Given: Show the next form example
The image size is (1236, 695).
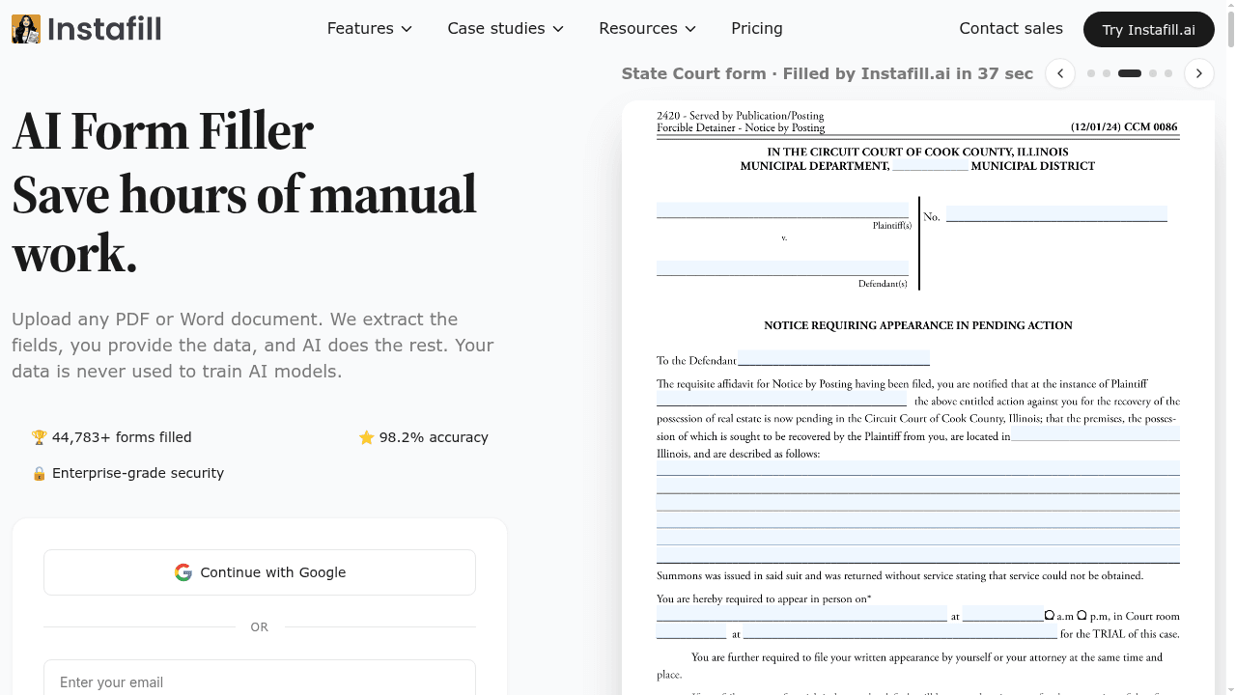Looking at the screenshot, I should [1199, 73].
